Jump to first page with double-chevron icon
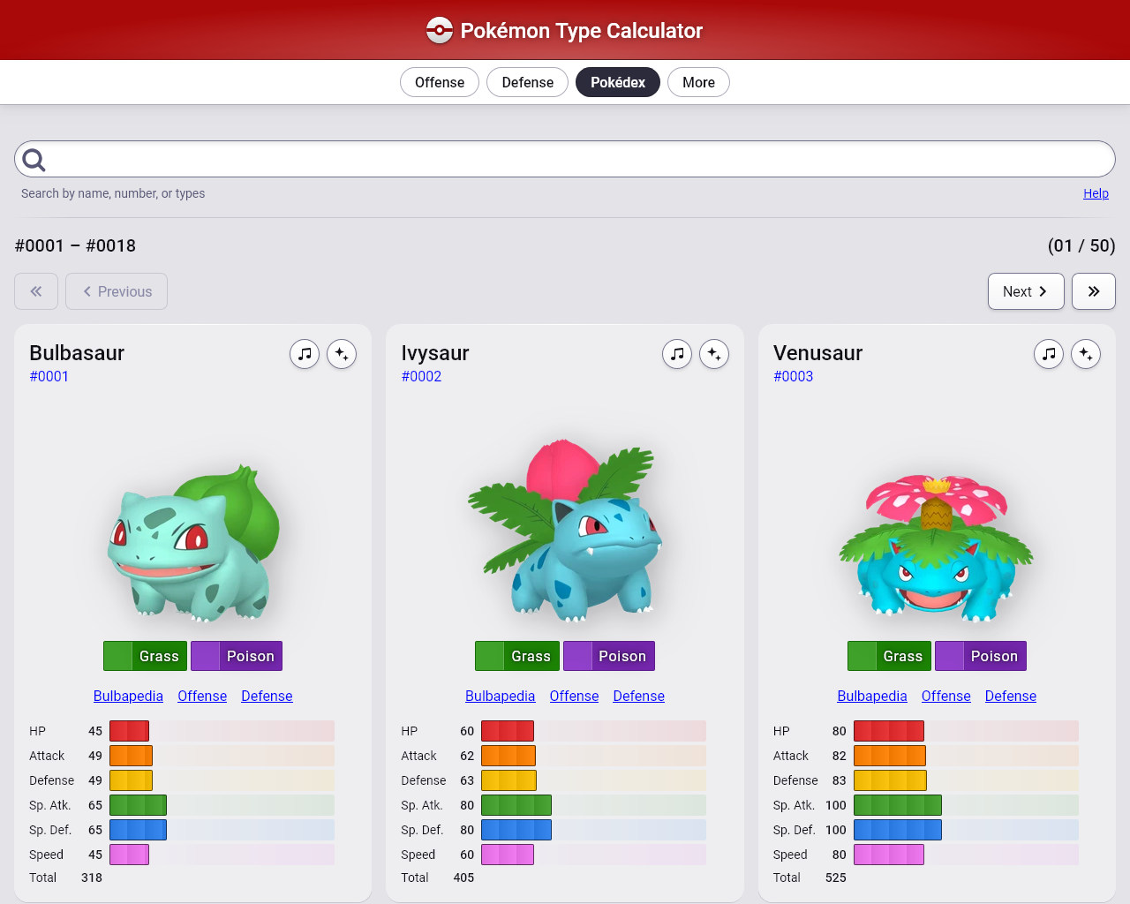The width and height of the screenshot is (1130, 904). point(36,291)
